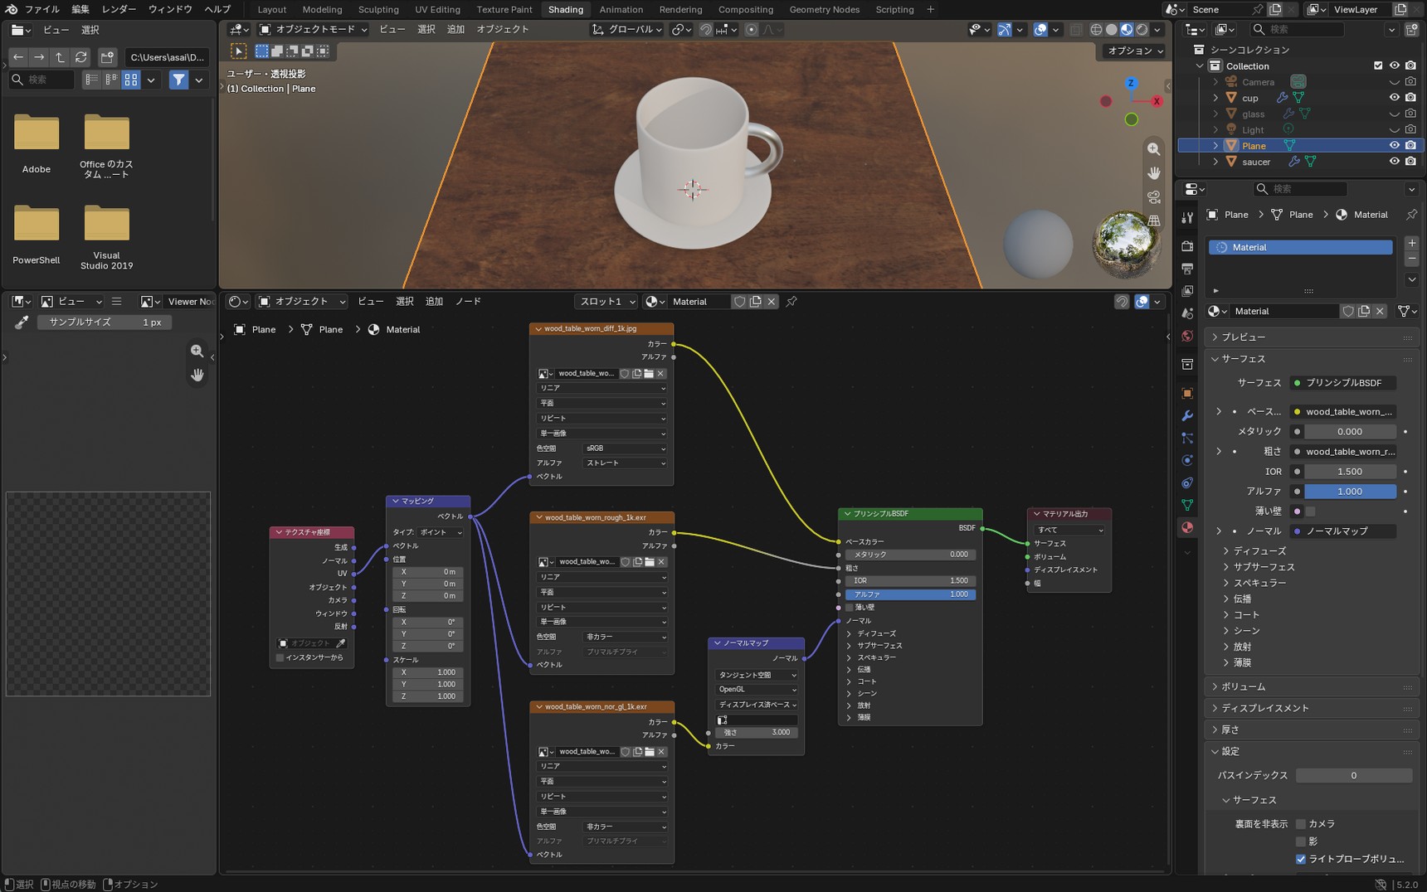Add new collection in outliner
The image size is (1427, 892).
(1411, 30)
